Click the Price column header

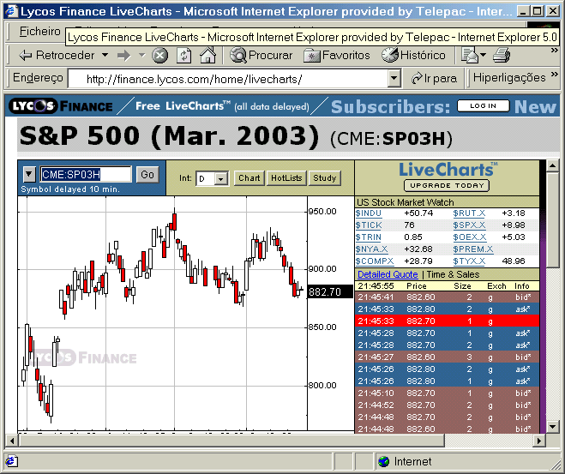(x=416, y=286)
